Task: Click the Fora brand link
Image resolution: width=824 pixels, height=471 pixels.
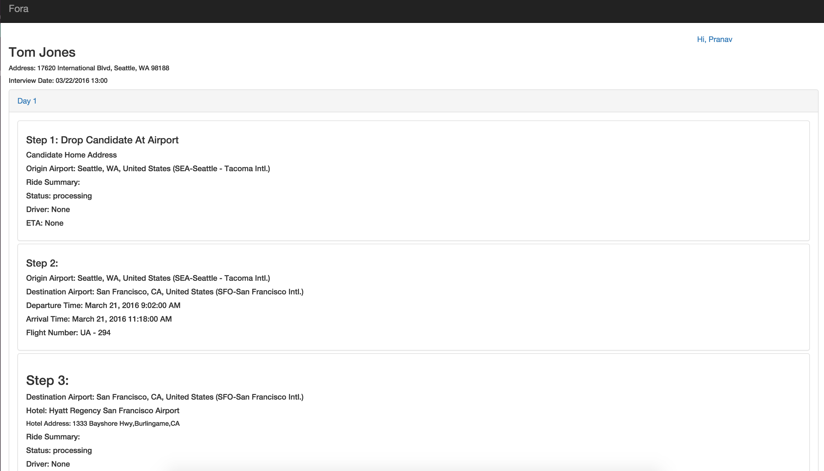Action: 19,9
